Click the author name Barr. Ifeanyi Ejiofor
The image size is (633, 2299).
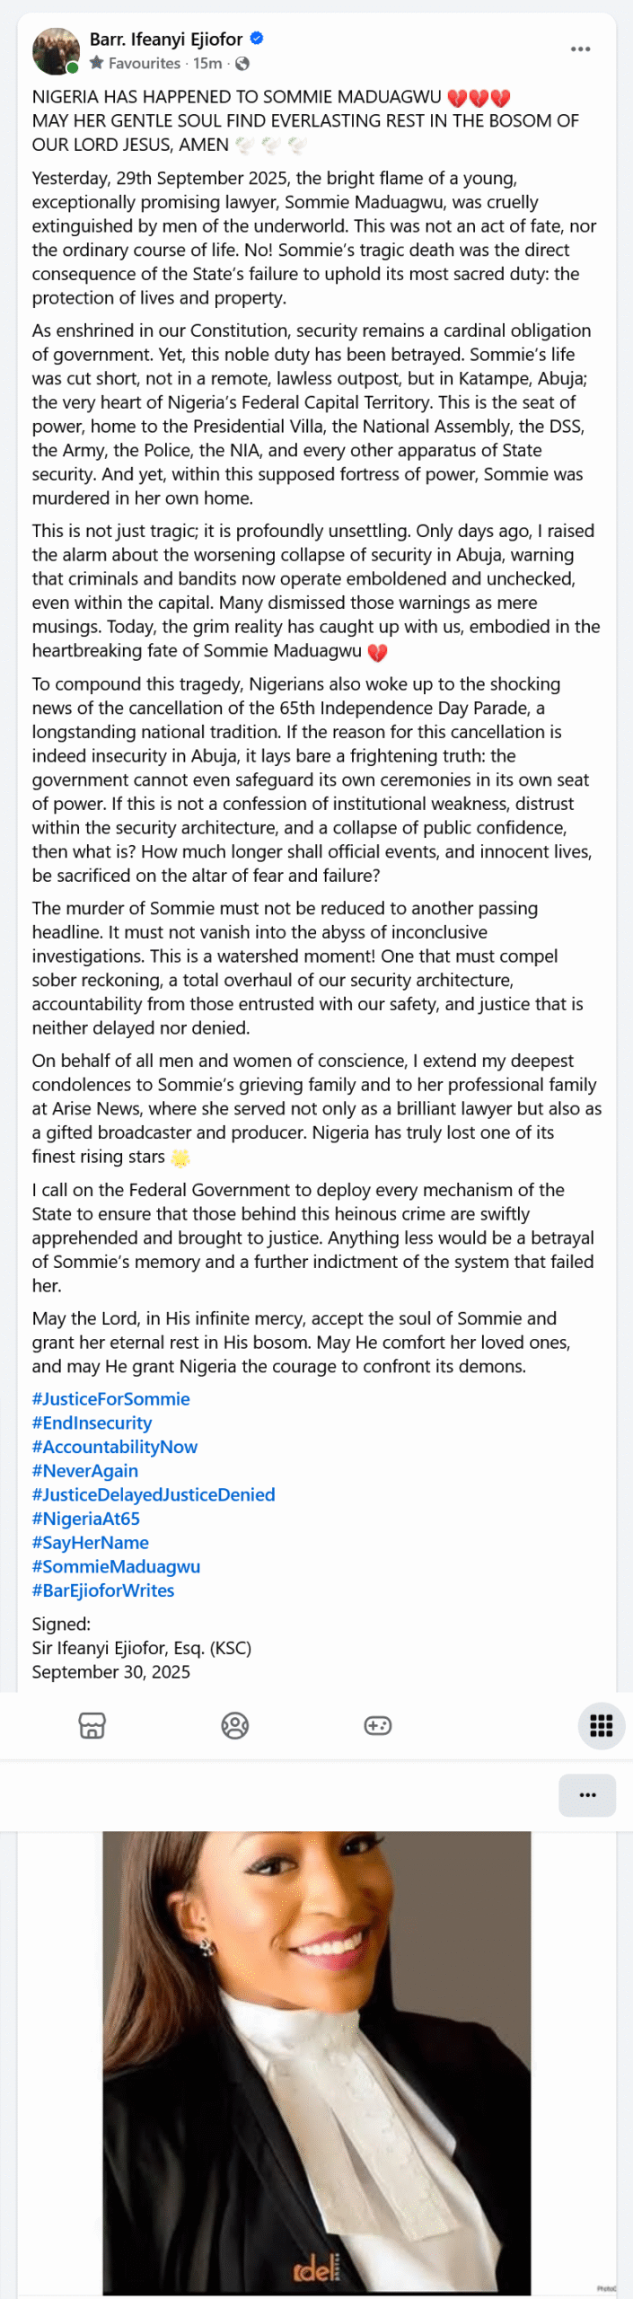point(165,40)
